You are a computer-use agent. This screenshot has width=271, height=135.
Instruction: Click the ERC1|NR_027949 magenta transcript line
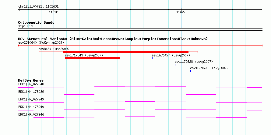point(140,102)
